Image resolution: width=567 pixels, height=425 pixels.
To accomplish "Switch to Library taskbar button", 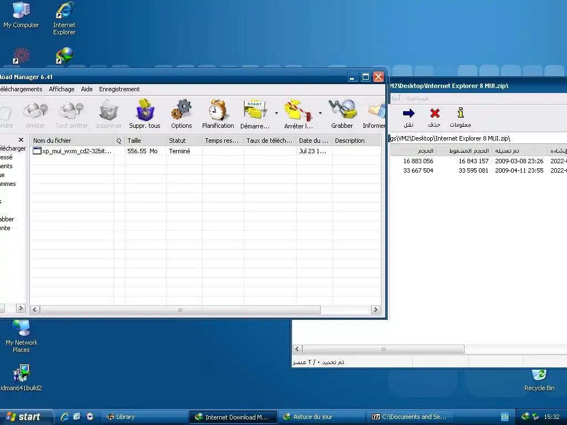I will 143,417.
